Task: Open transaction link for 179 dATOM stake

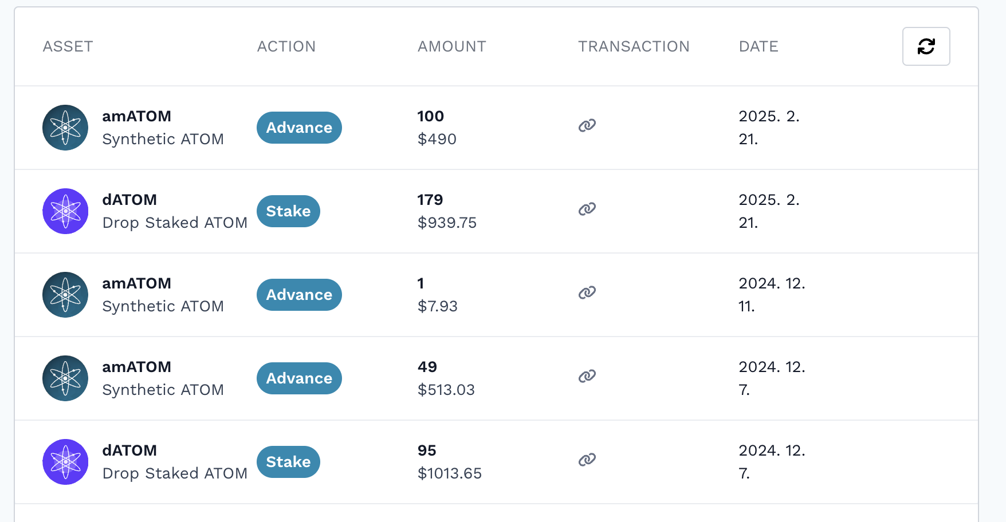Action: (x=587, y=209)
